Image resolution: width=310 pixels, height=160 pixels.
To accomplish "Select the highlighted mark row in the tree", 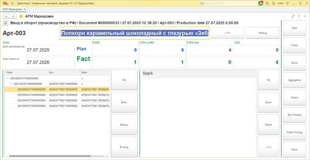I will pyautogui.click(x=57, y=89).
